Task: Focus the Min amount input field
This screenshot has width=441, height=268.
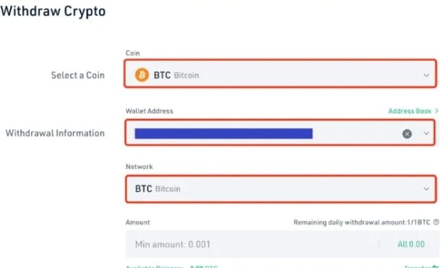Action: tap(252, 244)
